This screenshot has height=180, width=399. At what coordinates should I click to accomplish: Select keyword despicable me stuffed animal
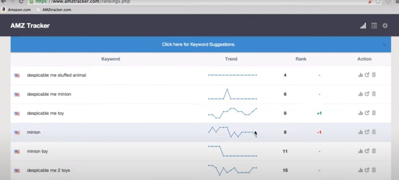click(x=57, y=75)
